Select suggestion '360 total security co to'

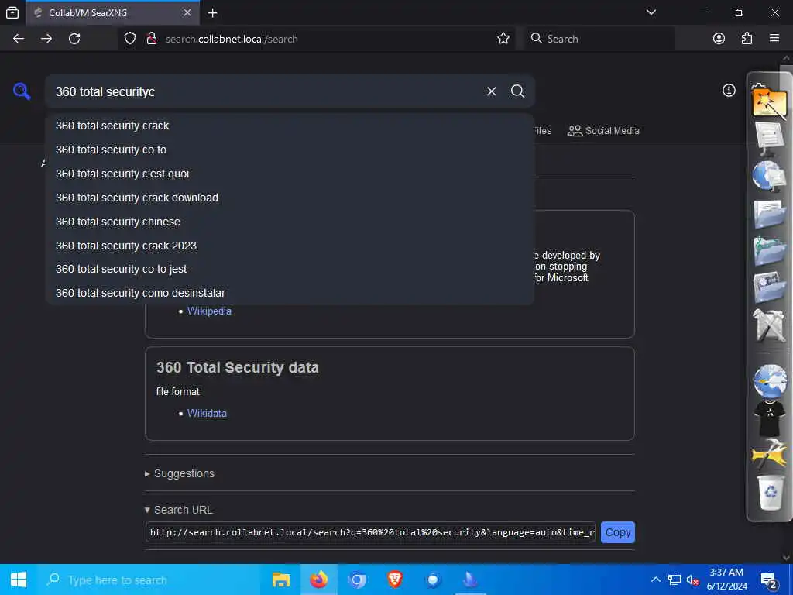coord(290,150)
